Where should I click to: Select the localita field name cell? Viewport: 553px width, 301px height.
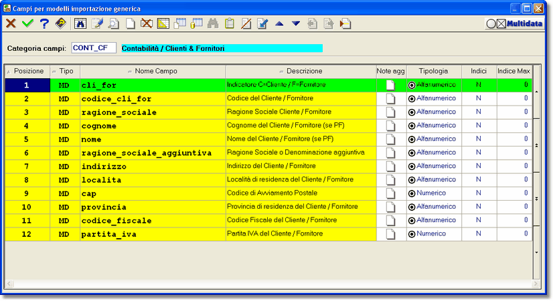pyautogui.click(x=153, y=180)
